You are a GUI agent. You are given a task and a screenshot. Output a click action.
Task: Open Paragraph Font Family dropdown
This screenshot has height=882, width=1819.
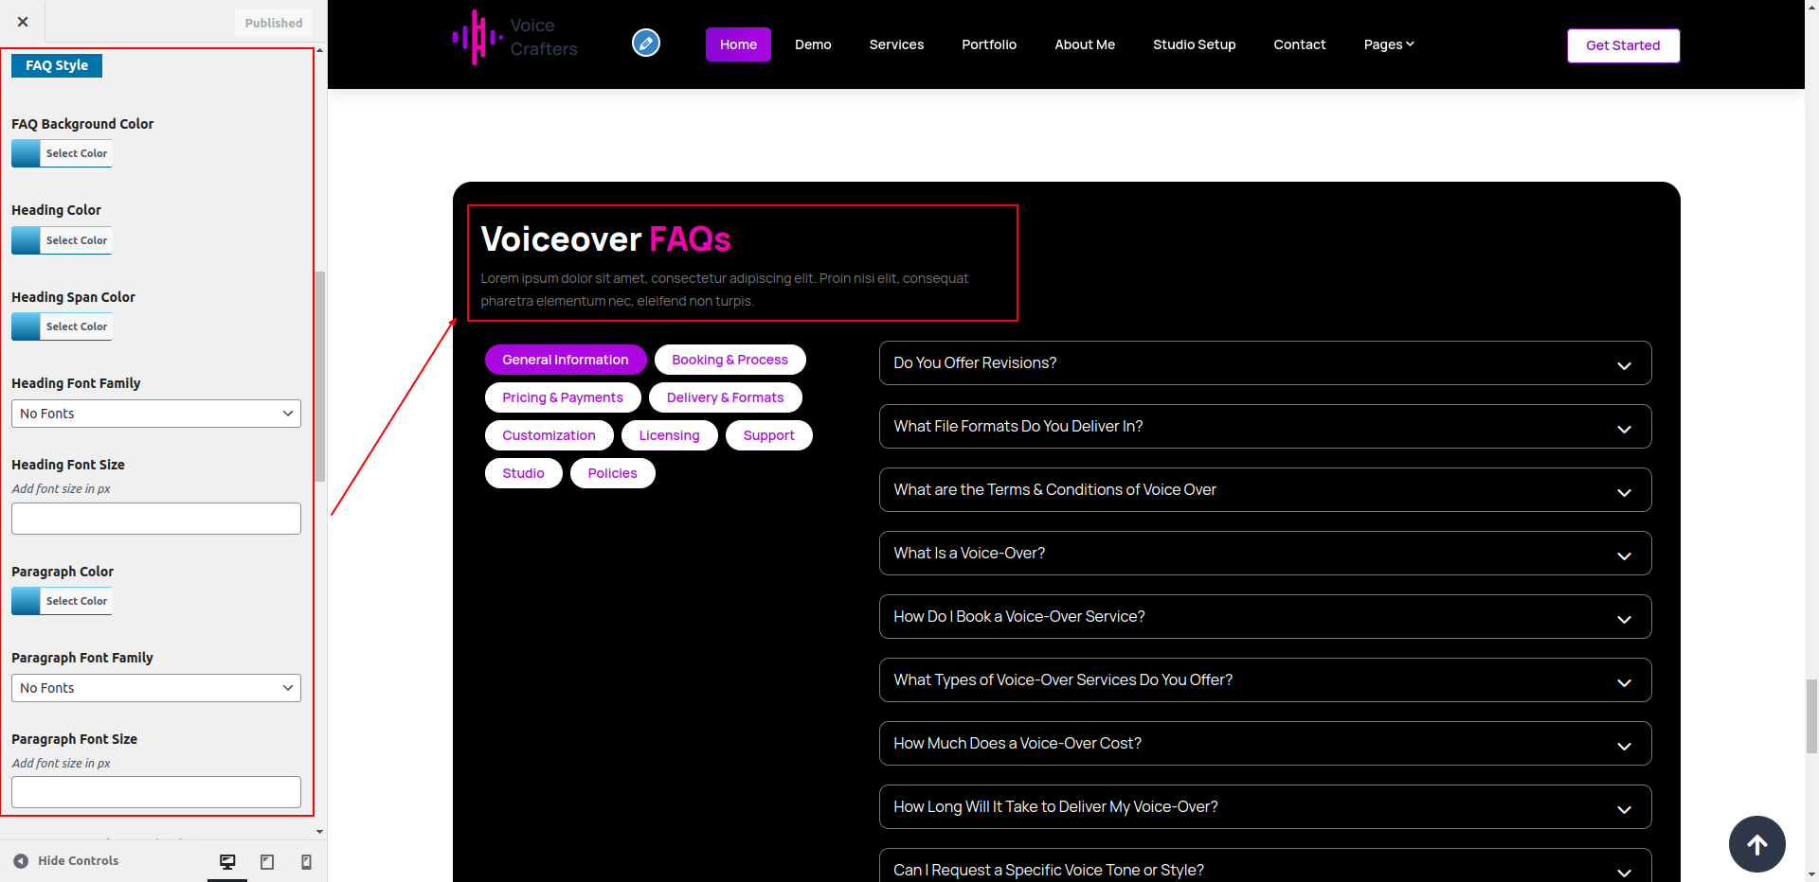(x=156, y=688)
